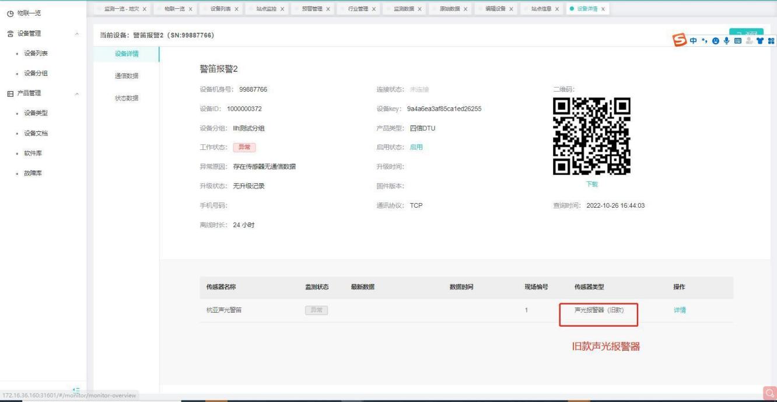Switch to the 状态数据 side tab
The width and height of the screenshot is (777, 402).
coord(127,97)
